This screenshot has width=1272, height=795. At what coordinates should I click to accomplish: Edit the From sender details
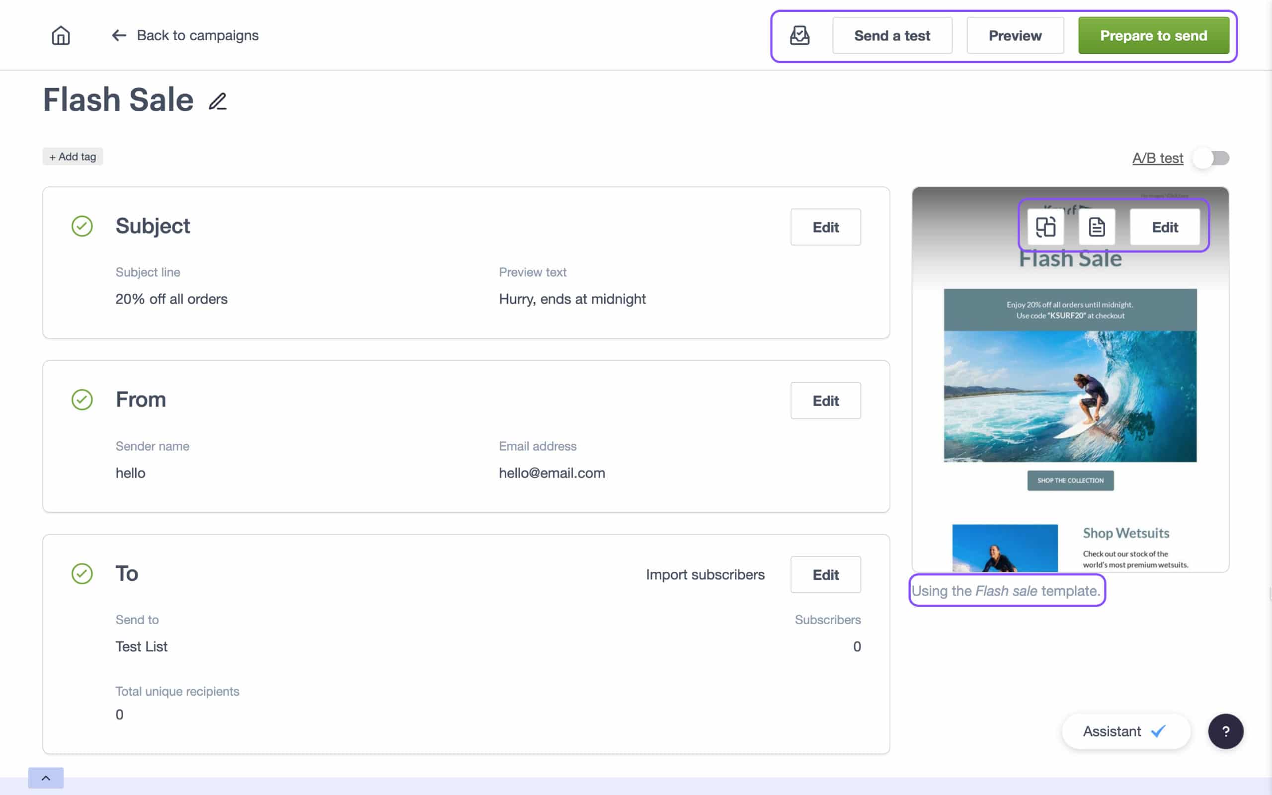[x=825, y=400]
